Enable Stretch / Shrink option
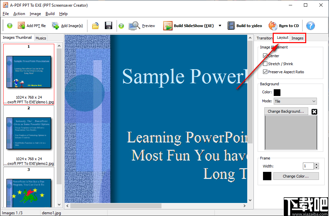 266,64
